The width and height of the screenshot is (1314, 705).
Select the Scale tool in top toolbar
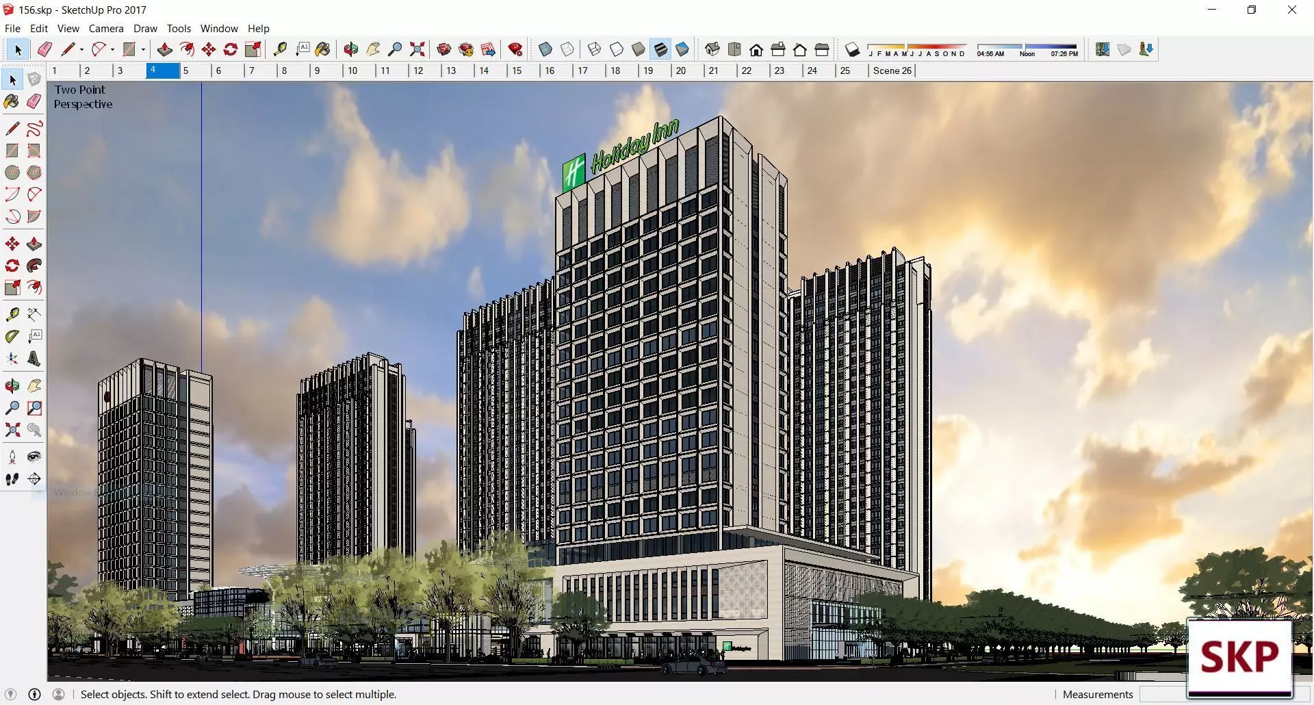(x=253, y=49)
